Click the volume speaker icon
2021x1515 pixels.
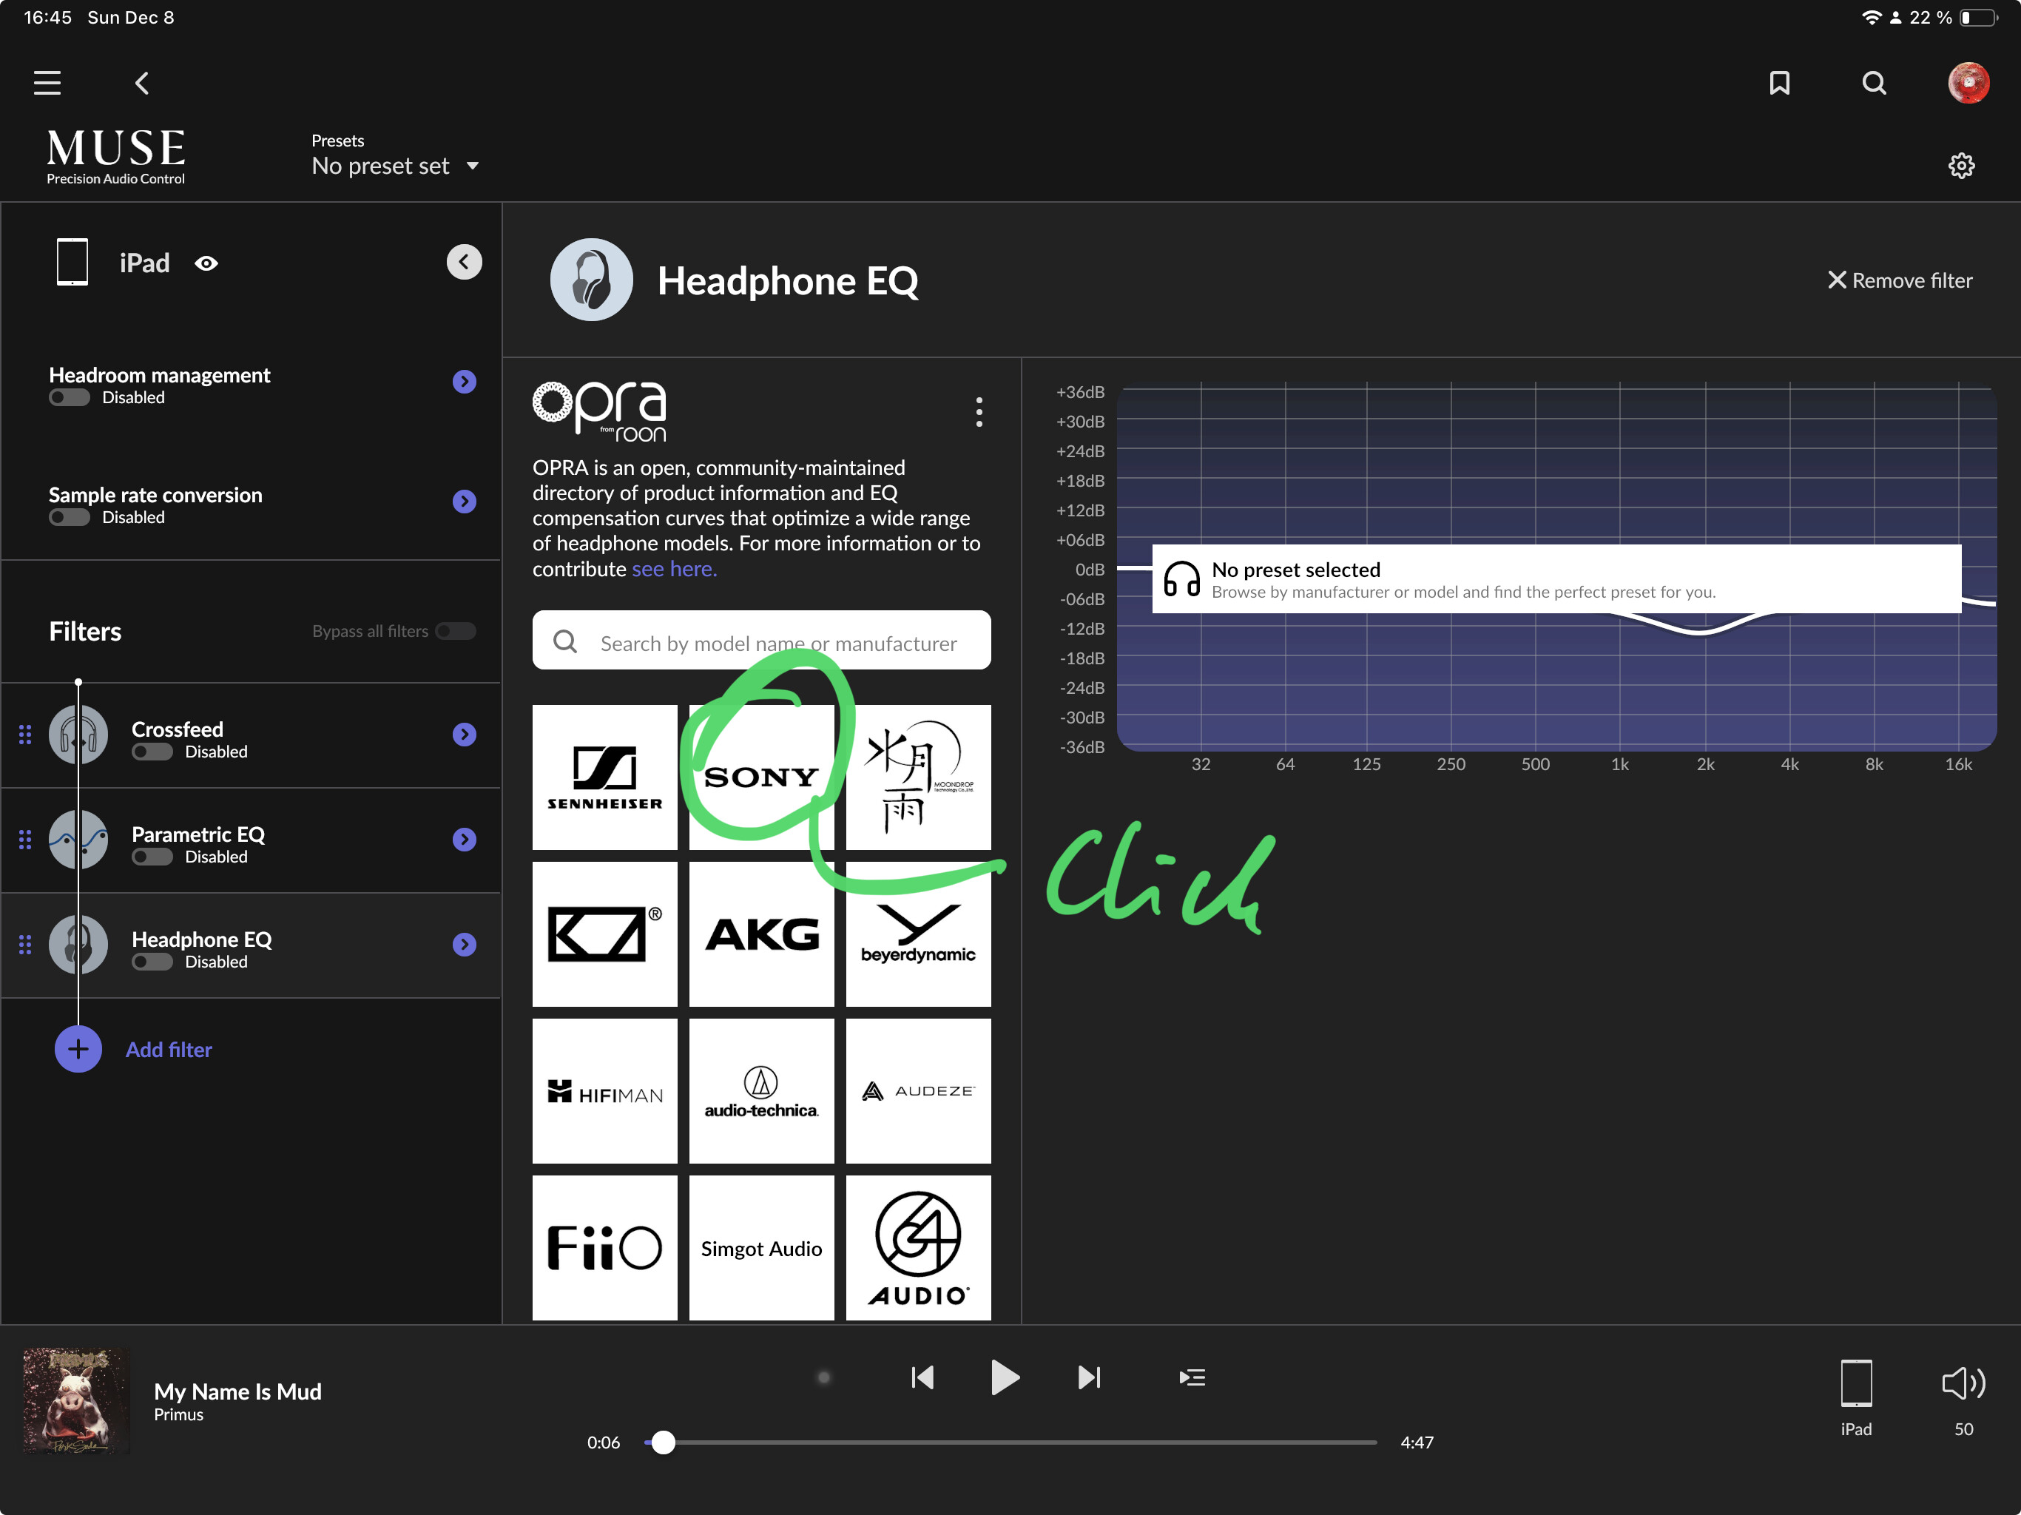coord(1963,1383)
